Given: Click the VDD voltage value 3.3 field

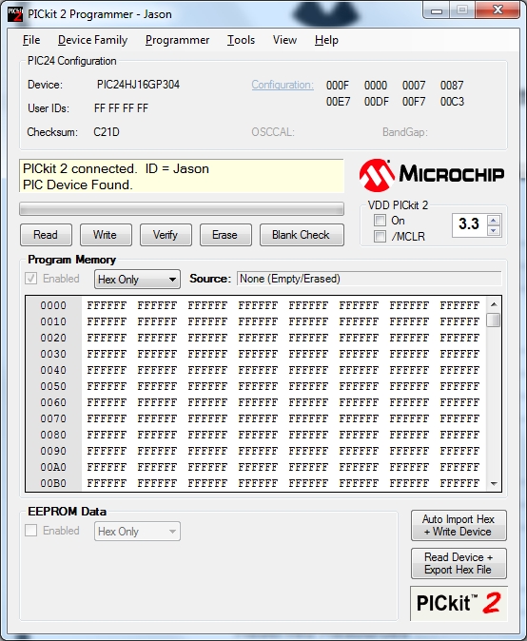Looking at the screenshot, I should 469,224.
